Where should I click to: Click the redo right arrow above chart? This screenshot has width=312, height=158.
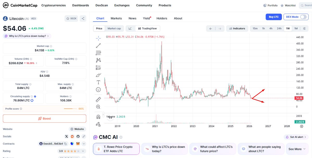220,28
